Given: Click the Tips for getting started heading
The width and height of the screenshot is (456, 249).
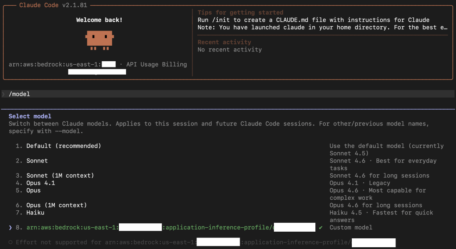Looking at the screenshot, I should 240,12.
